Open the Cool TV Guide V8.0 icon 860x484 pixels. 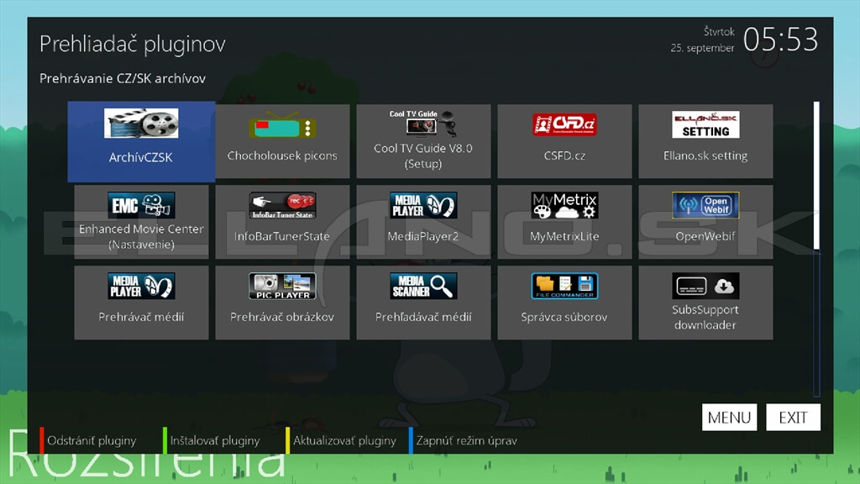click(423, 124)
